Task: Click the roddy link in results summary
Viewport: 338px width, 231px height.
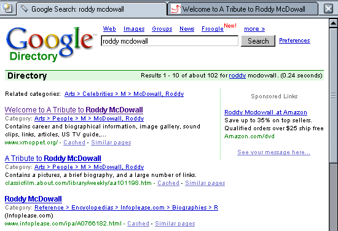Action: coord(237,76)
